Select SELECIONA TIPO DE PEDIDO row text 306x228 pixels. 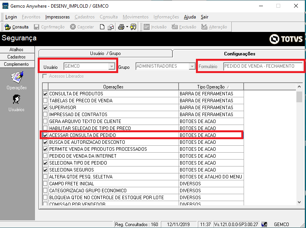coord(78,163)
